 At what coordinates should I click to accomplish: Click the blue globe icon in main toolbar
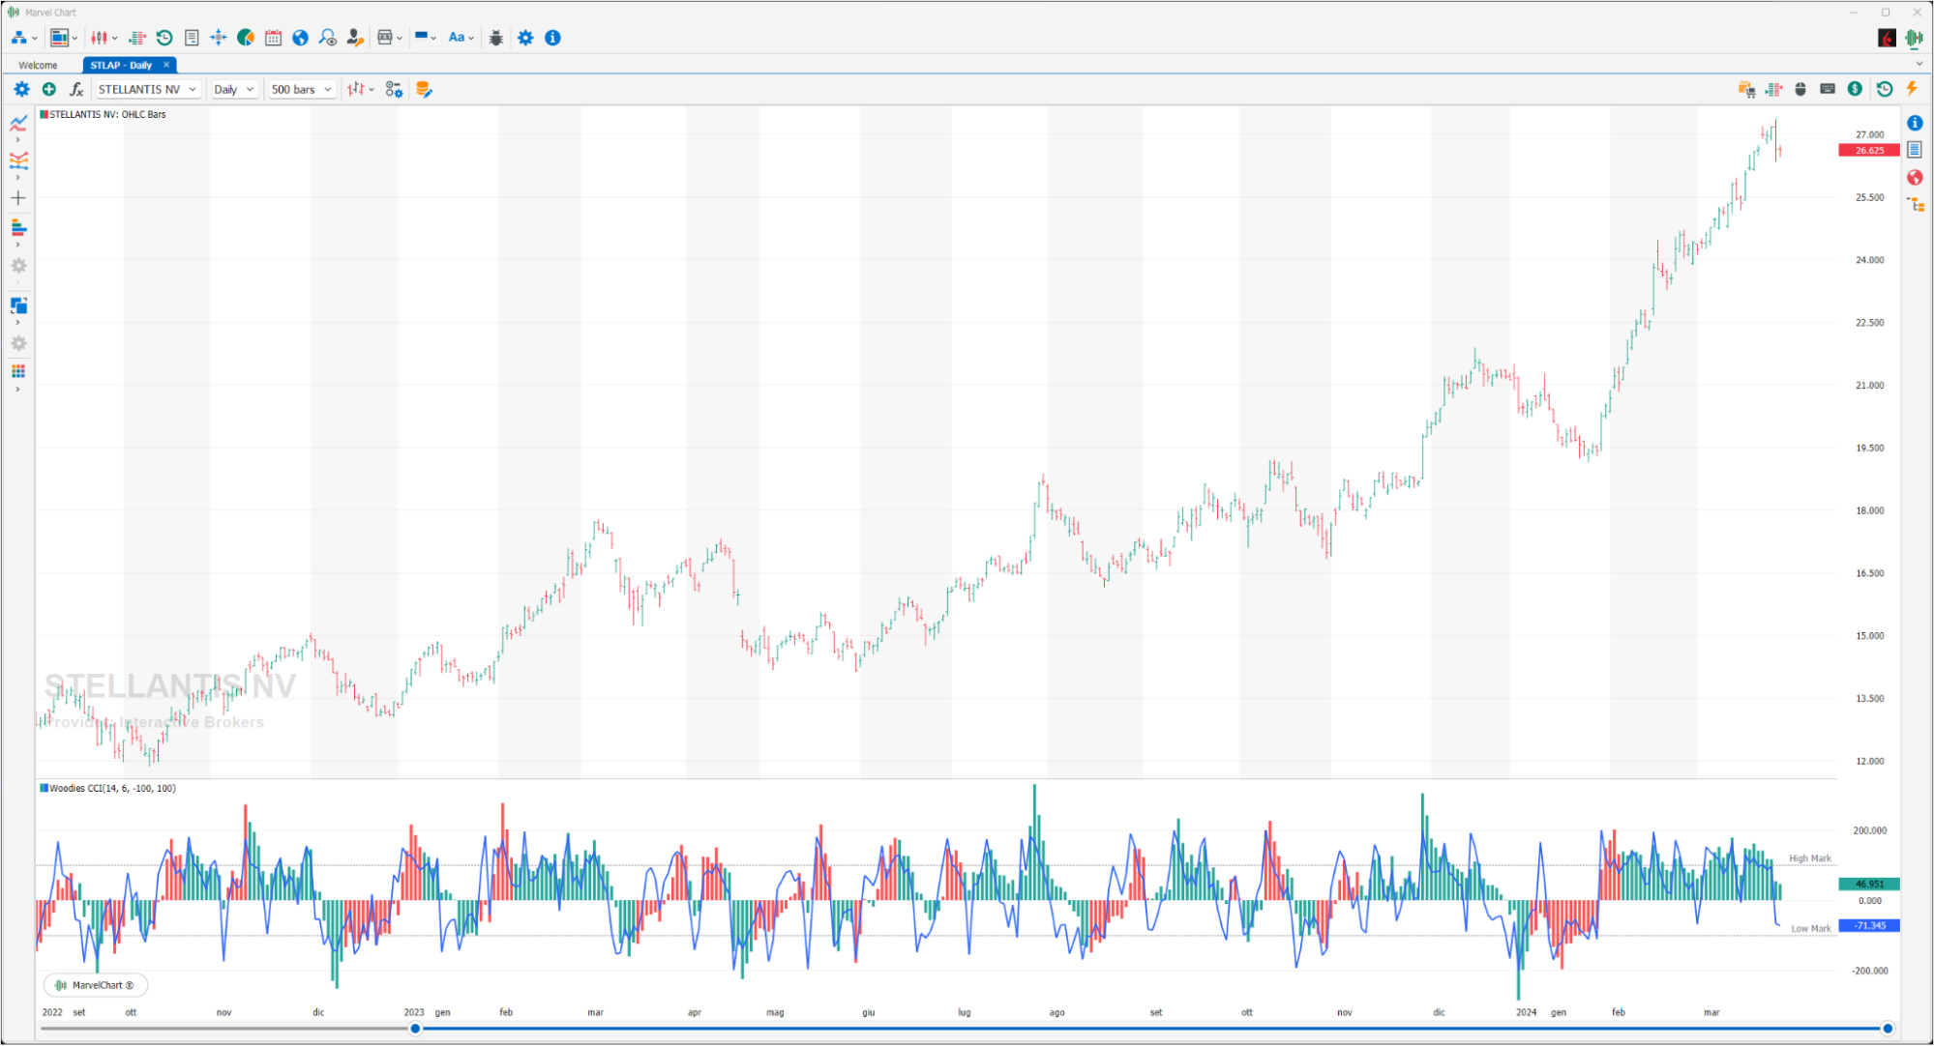(301, 38)
